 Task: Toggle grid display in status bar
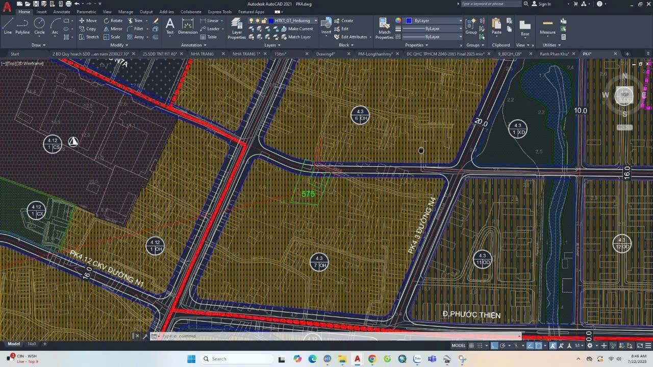(x=472, y=346)
